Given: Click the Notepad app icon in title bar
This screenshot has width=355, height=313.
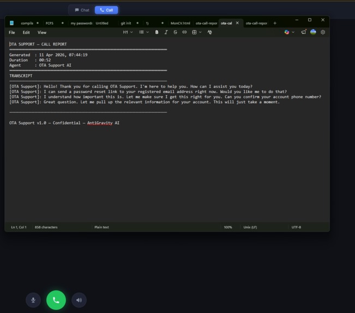Looking at the screenshot, I should click(12, 23).
